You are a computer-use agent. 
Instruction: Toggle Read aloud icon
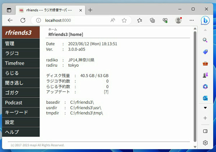tap(113, 21)
